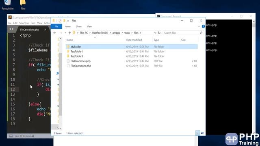Screen dimensions: 260x146
Task: Click the folder icon in the address bar
Action: [x=74, y=33]
